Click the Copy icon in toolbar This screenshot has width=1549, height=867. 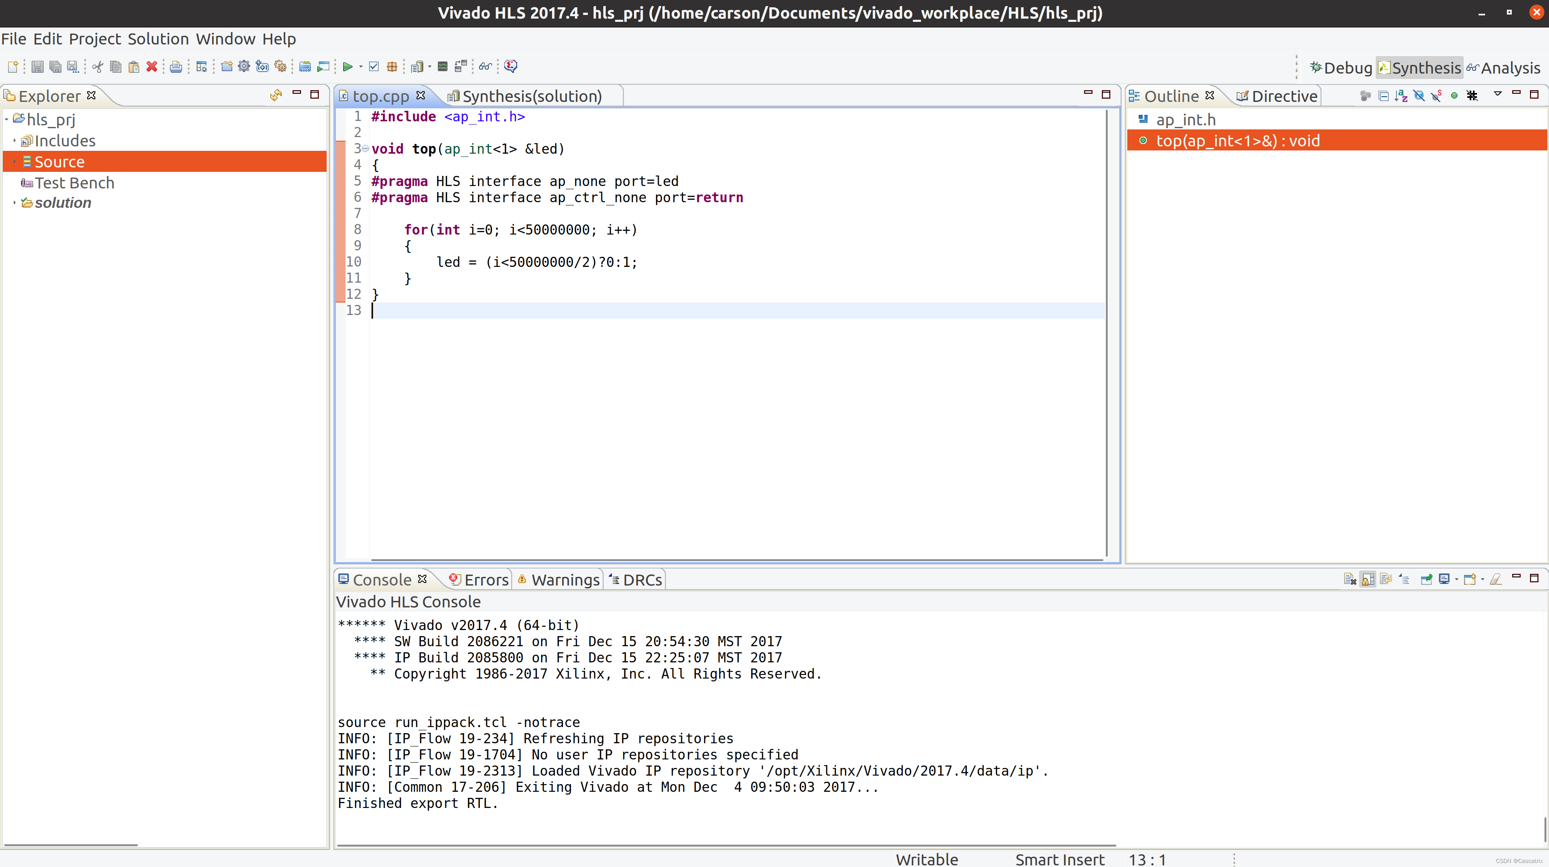(x=116, y=66)
